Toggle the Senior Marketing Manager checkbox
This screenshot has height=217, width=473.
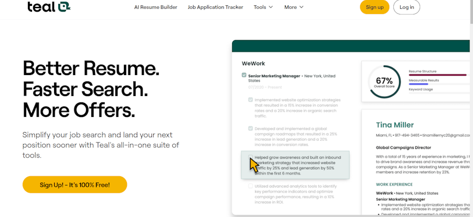pyautogui.click(x=244, y=75)
